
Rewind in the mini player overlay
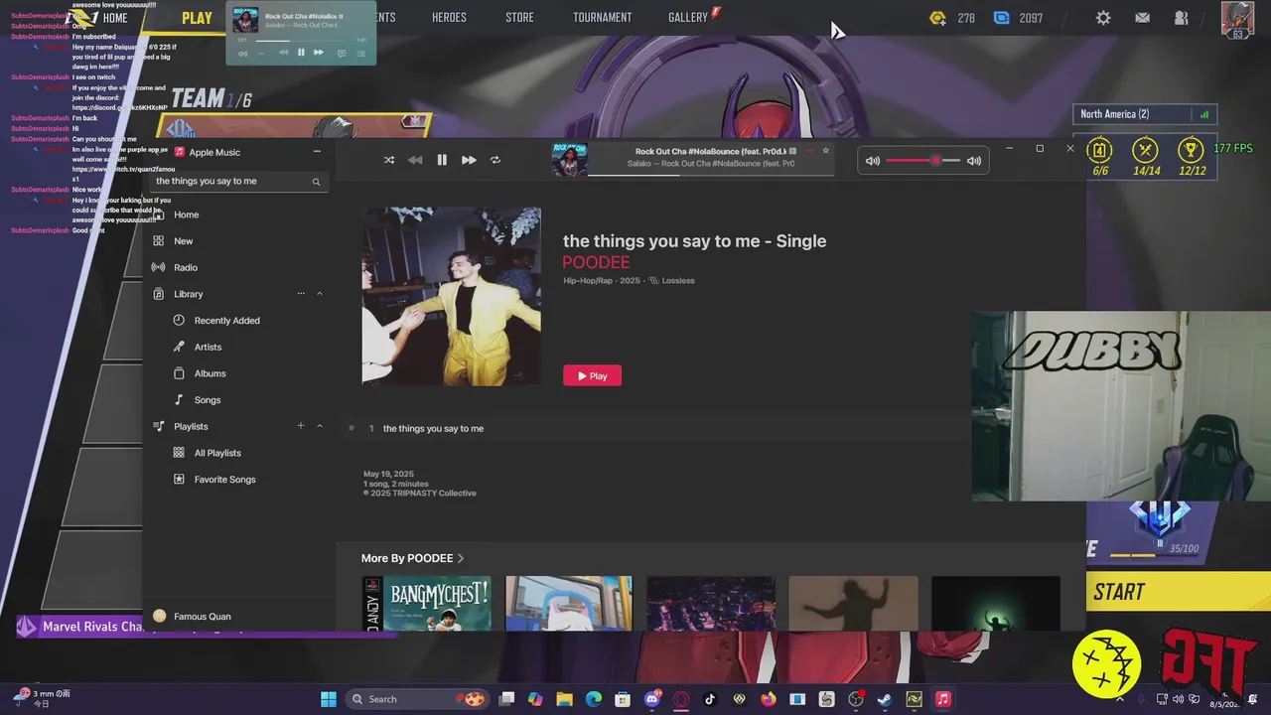pyautogui.click(x=284, y=53)
